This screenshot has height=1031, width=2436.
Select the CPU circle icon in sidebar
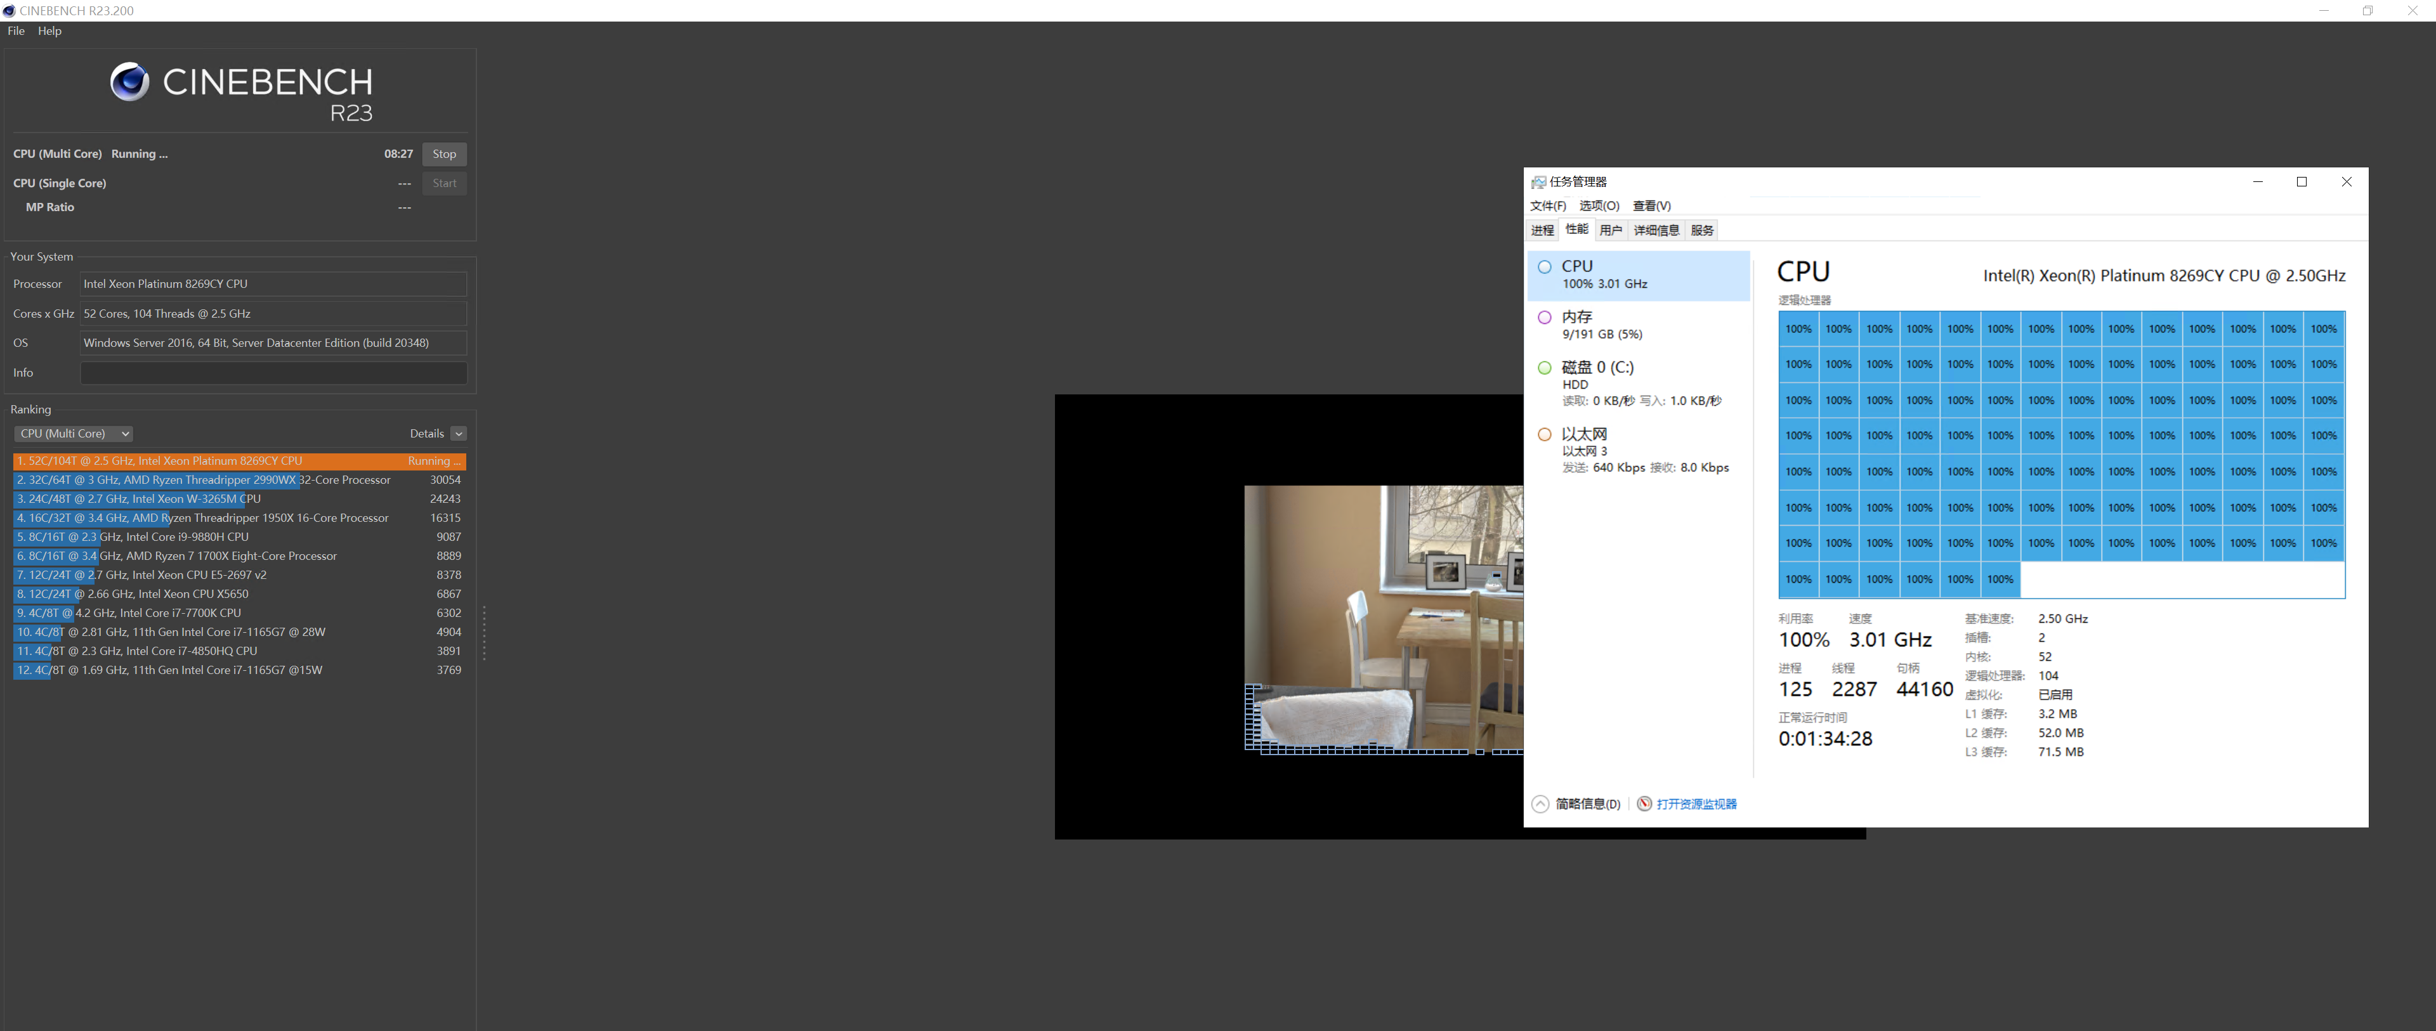1544,266
